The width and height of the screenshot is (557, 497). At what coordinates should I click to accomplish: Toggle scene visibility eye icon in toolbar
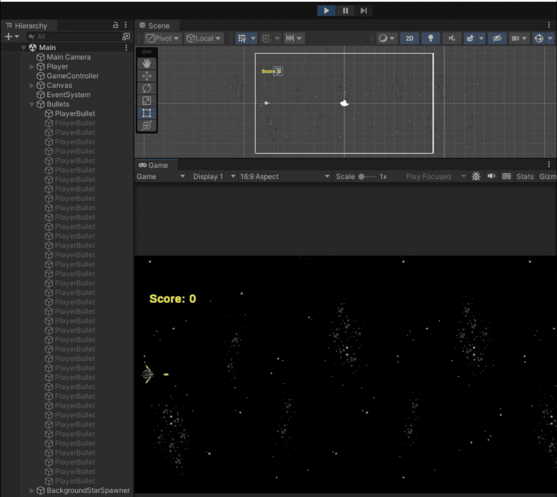pyautogui.click(x=497, y=38)
